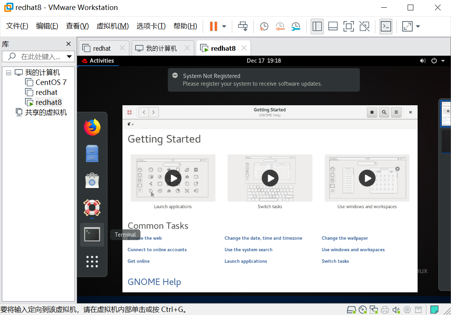
Task: Click the search icon in GNOME Help
Action: 384,112
